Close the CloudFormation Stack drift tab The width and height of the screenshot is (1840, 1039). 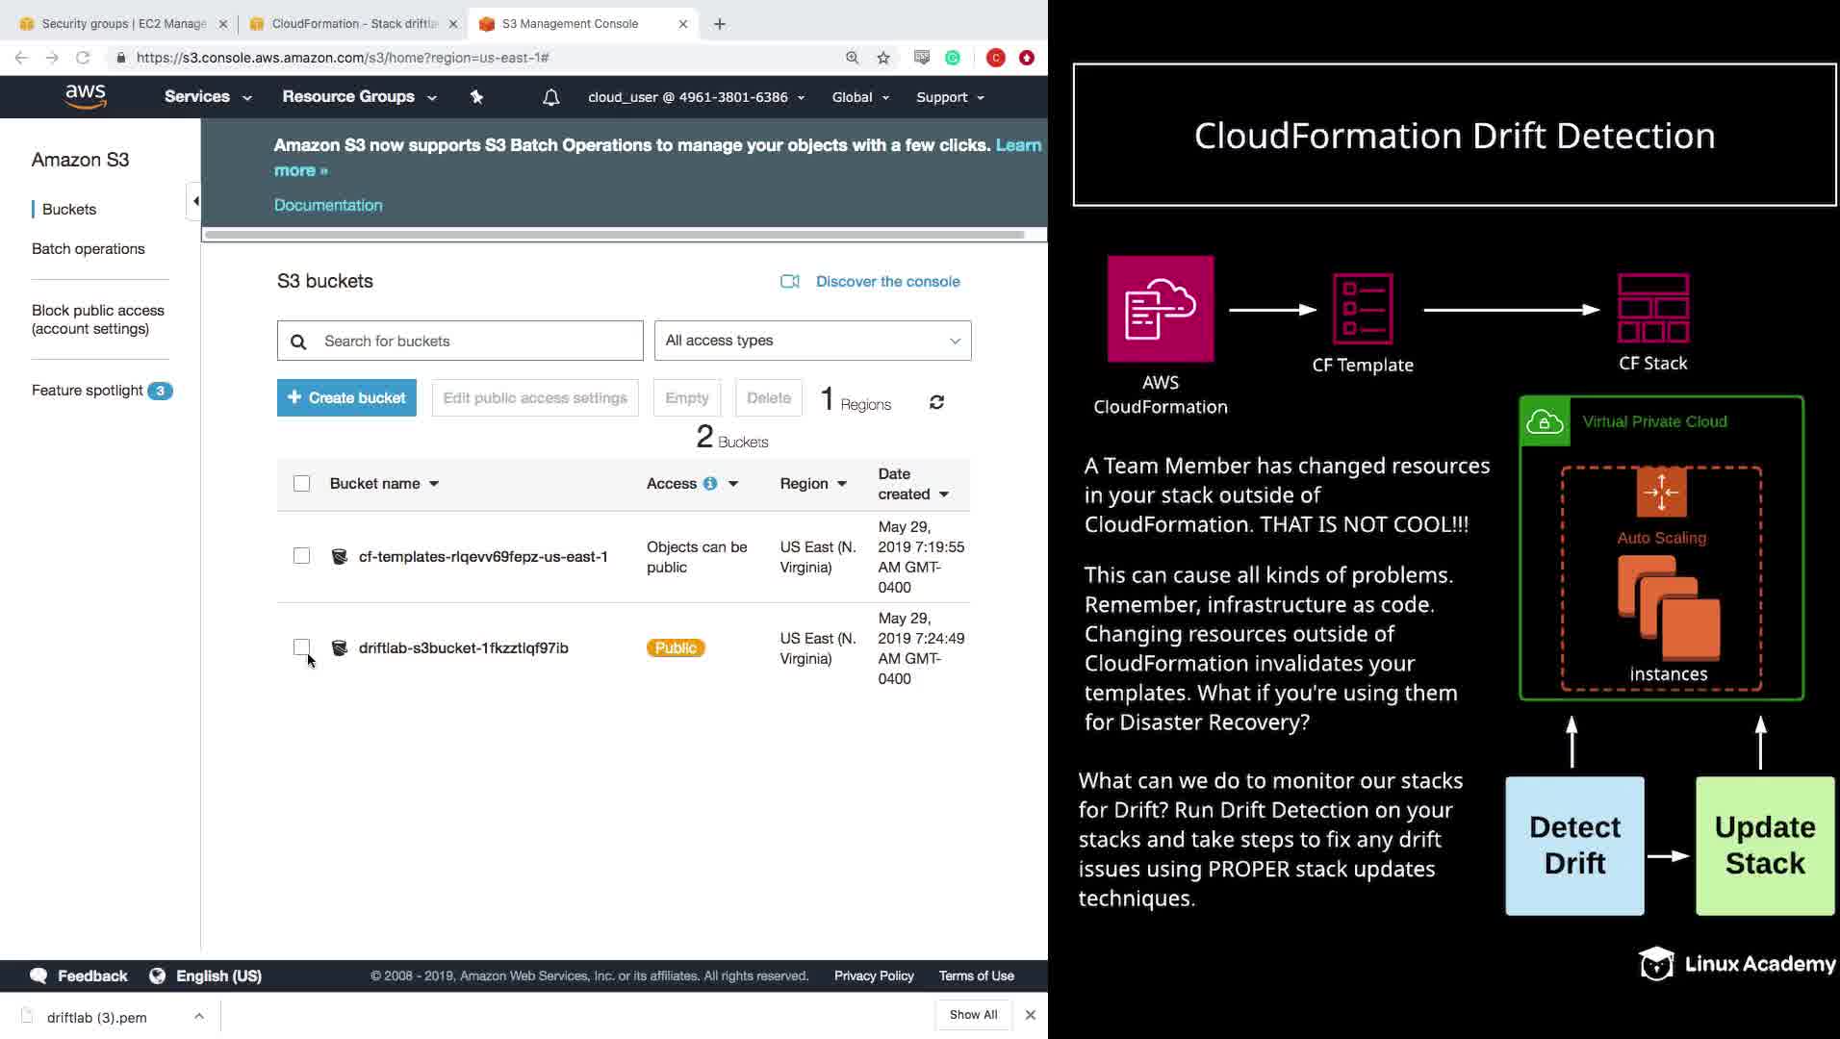pyautogui.click(x=453, y=24)
